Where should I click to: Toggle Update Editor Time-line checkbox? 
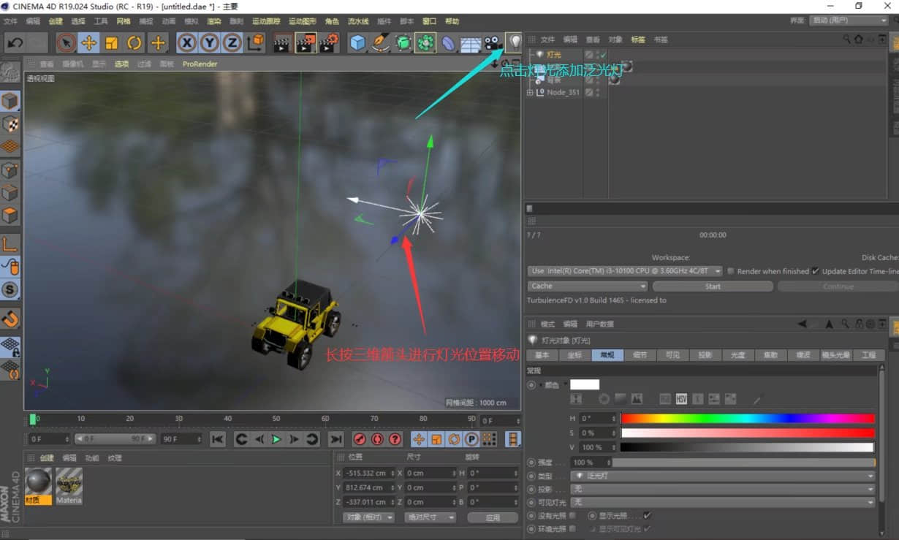click(x=816, y=271)
